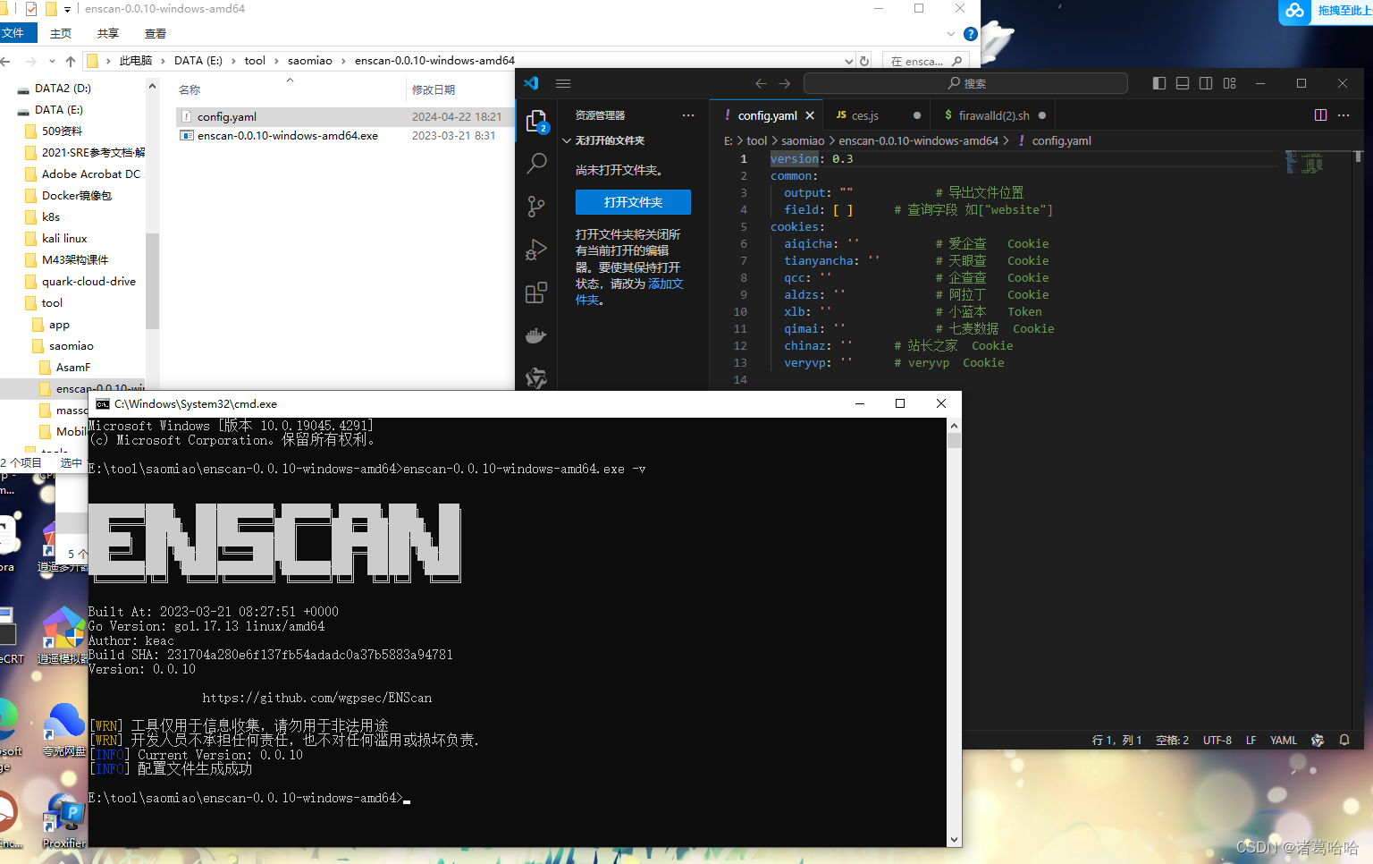
Task: Select DATA2 (D:) in navigation tree
Action: (63, 89)
